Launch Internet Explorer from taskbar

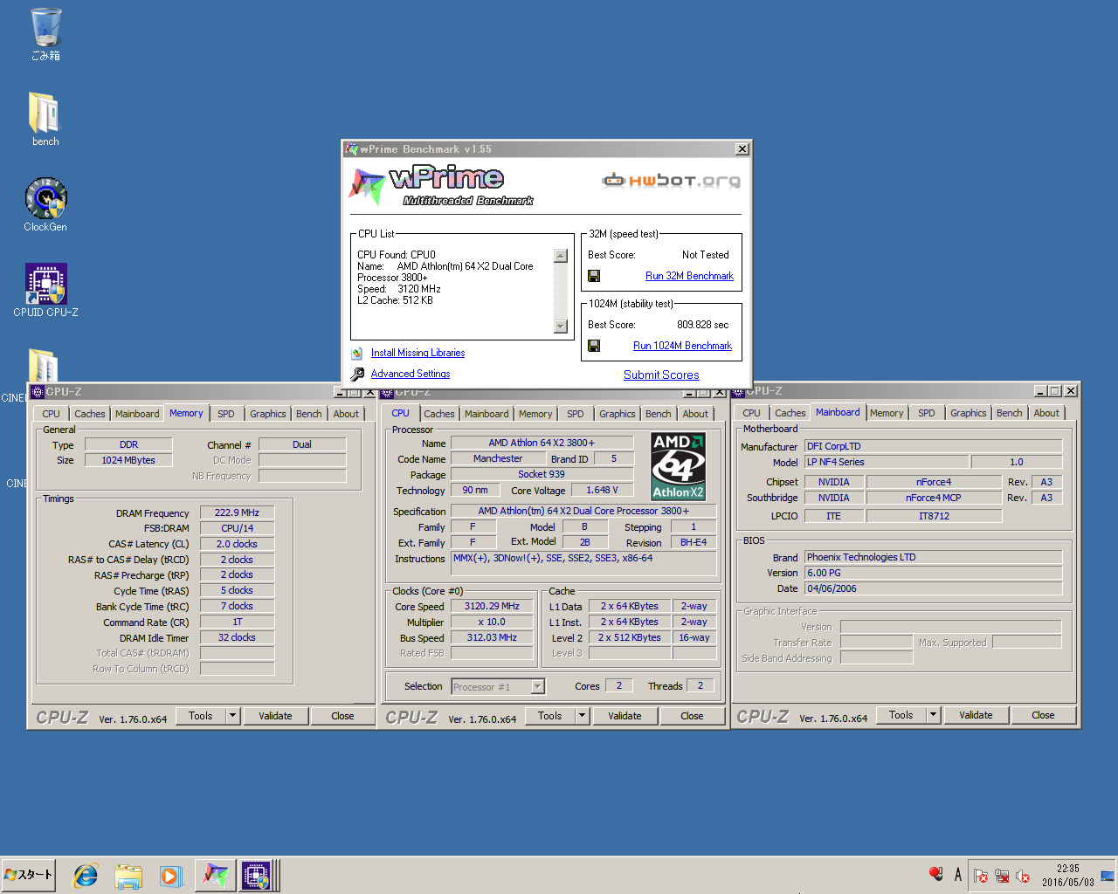coord(86,876)
